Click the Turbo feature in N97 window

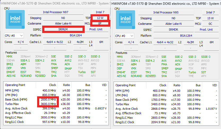82,72
